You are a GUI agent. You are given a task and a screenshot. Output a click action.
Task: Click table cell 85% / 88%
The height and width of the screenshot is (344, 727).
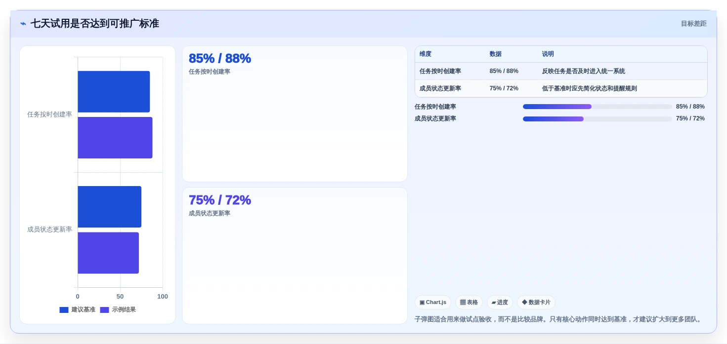click(x=504, y=72)
